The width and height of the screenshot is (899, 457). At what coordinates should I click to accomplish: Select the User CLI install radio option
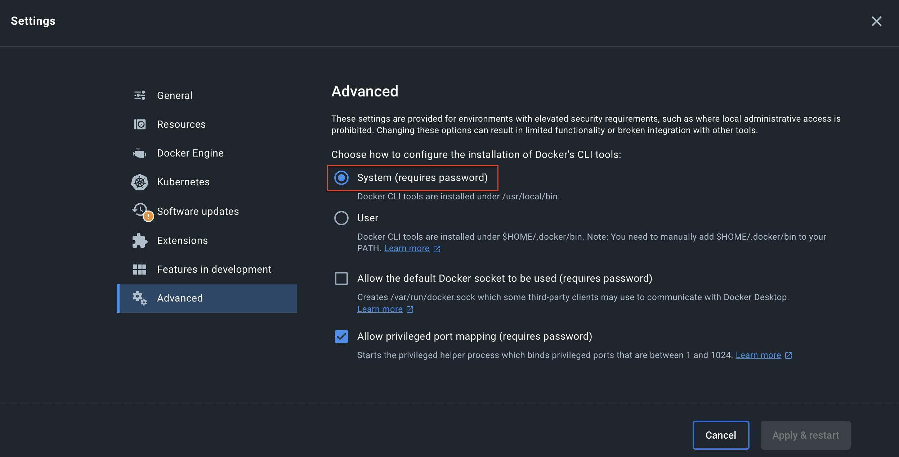coord(341,218)
